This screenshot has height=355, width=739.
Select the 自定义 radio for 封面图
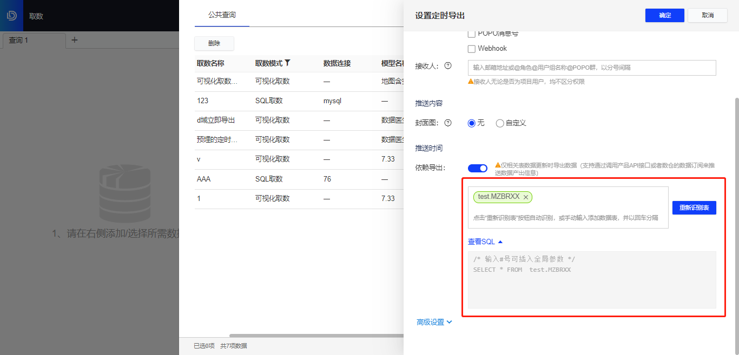pyautogui.click(x=499, y=123)
